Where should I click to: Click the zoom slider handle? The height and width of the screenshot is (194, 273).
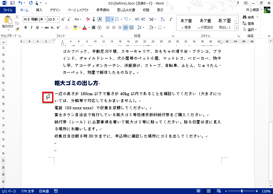[242, 191]
